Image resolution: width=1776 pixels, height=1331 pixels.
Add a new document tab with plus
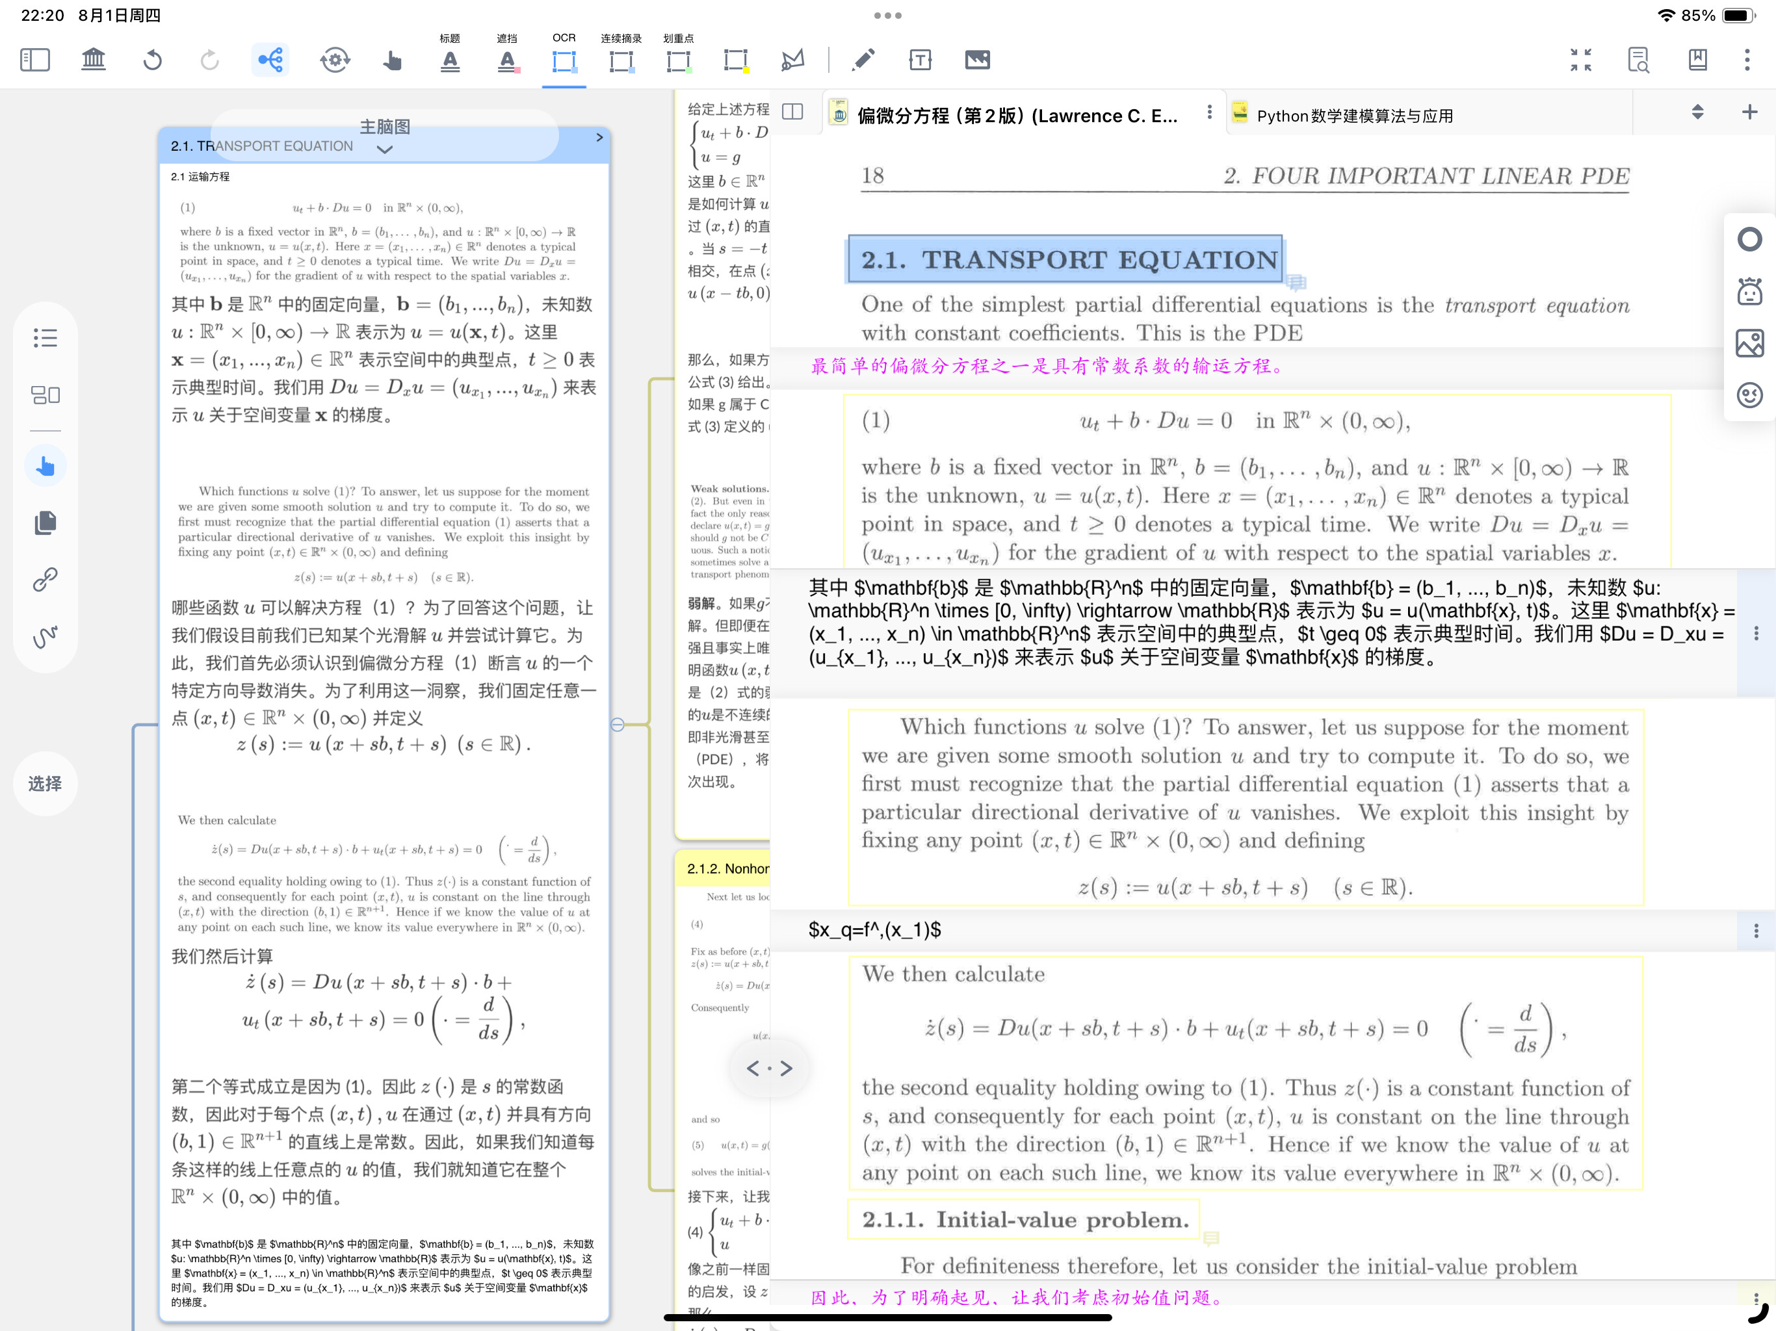pos(1749,112)
